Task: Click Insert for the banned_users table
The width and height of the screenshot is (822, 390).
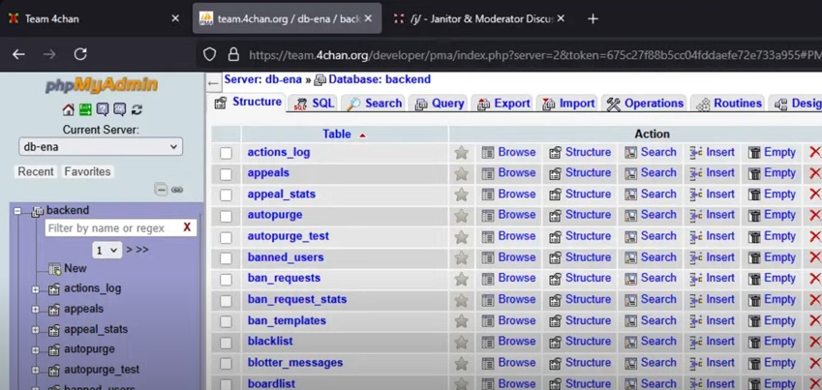Action: pos(712,257)
